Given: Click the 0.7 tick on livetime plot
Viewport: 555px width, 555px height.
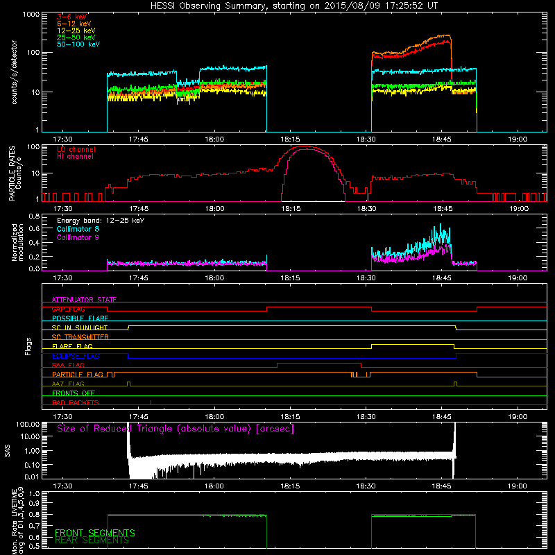Looking at the screenshot, I should pyautogui.click(x=34, y=526).
